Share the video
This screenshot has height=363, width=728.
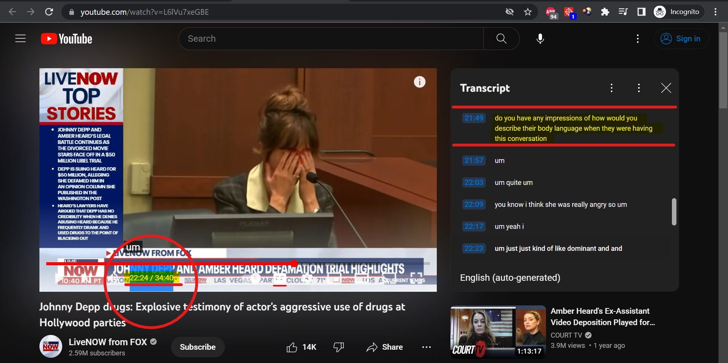pos(384,347)
